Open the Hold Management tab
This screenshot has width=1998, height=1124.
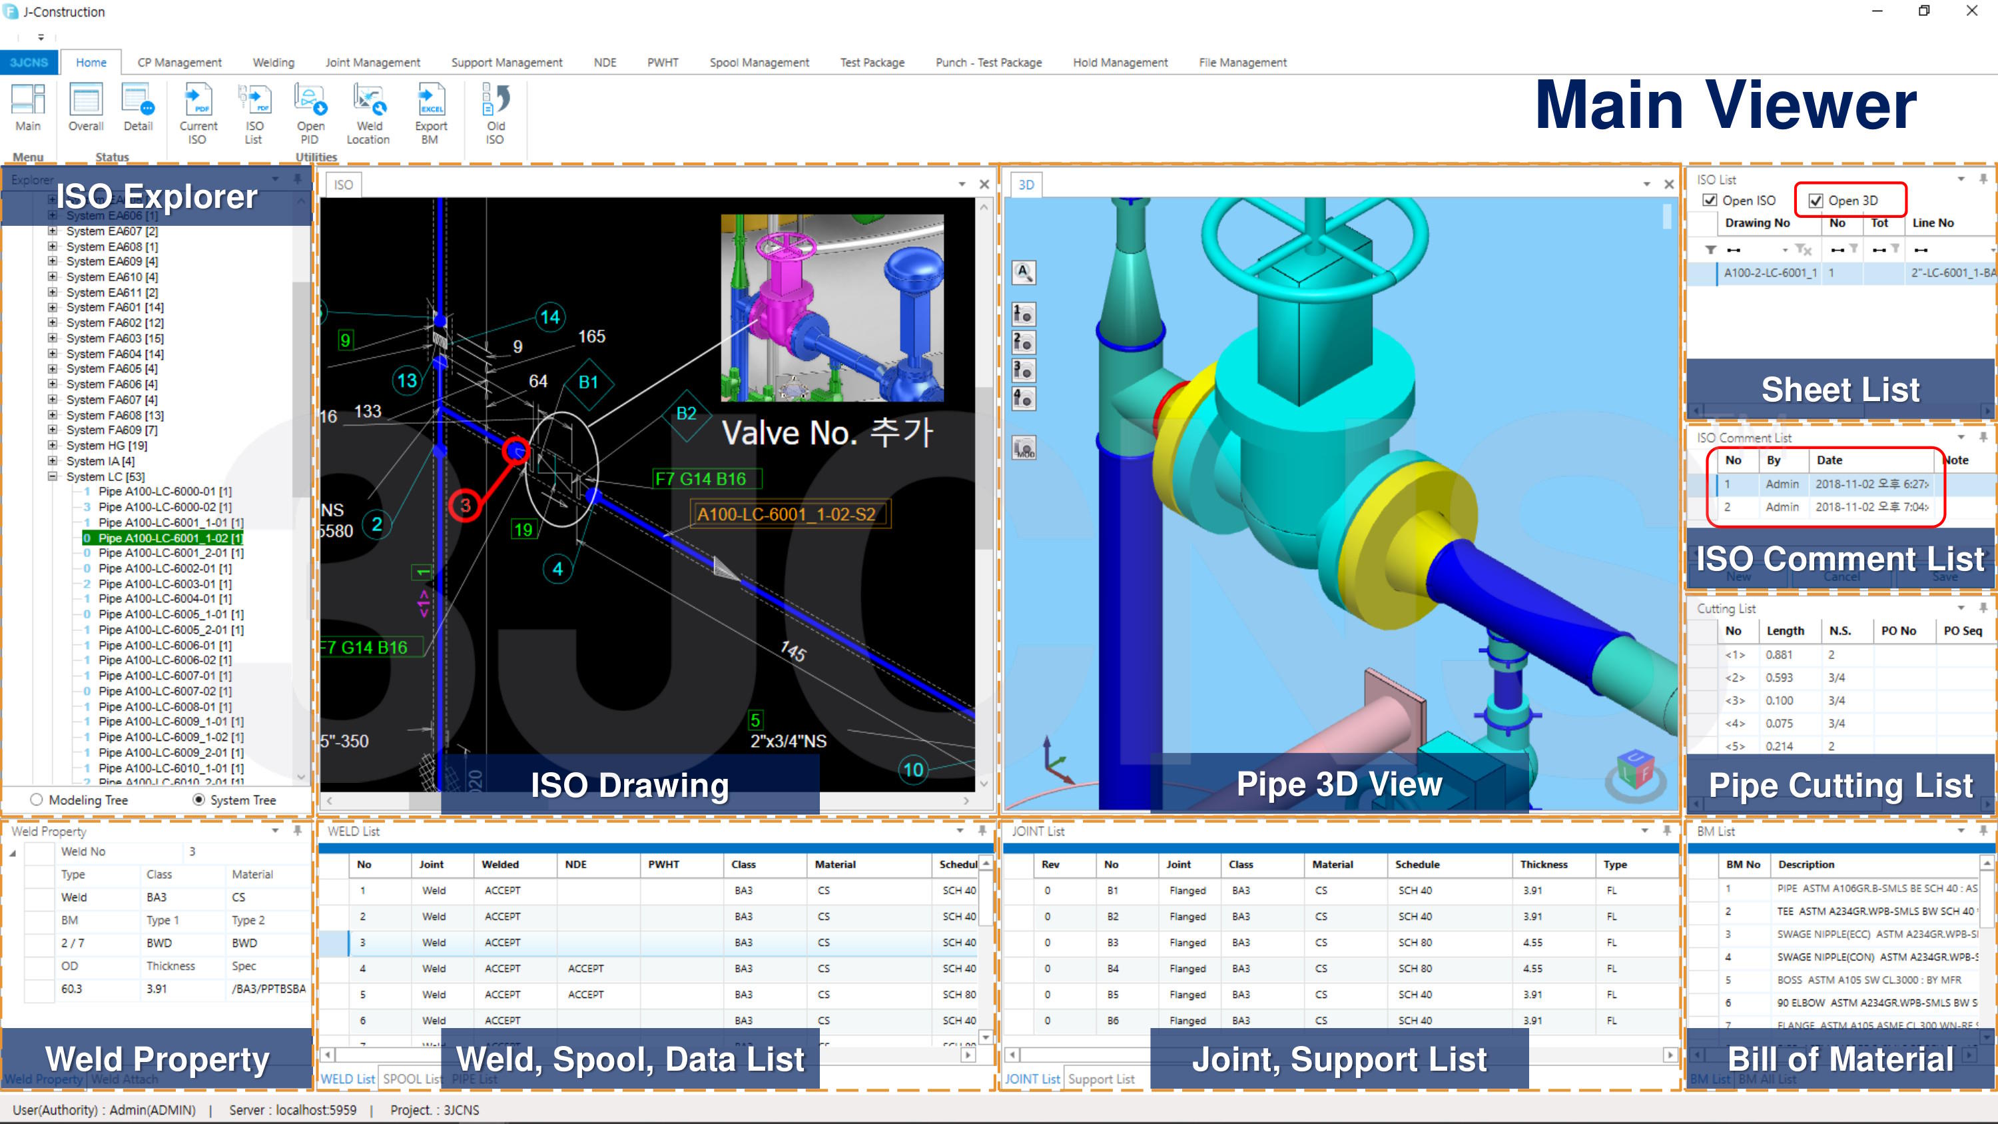[1120, 62]
